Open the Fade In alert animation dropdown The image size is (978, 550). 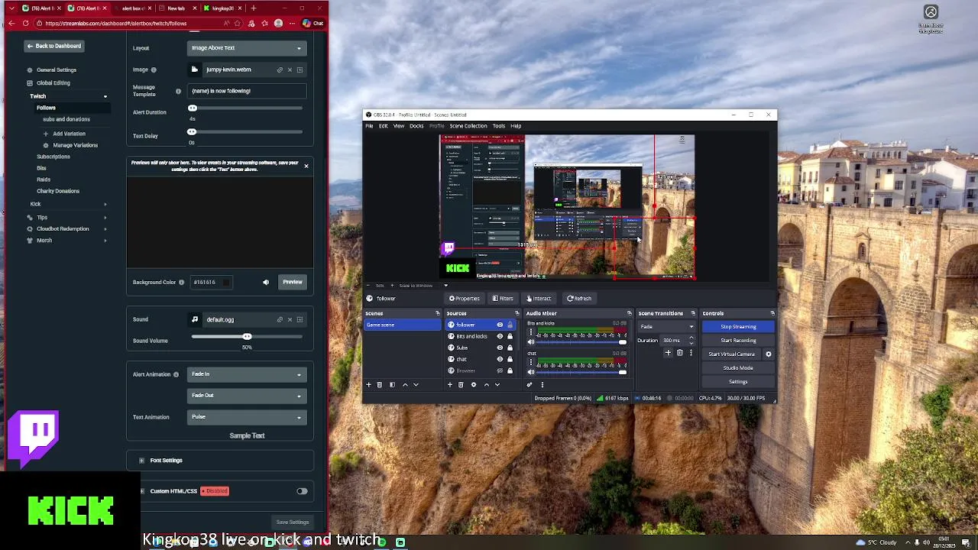(247, 374)
